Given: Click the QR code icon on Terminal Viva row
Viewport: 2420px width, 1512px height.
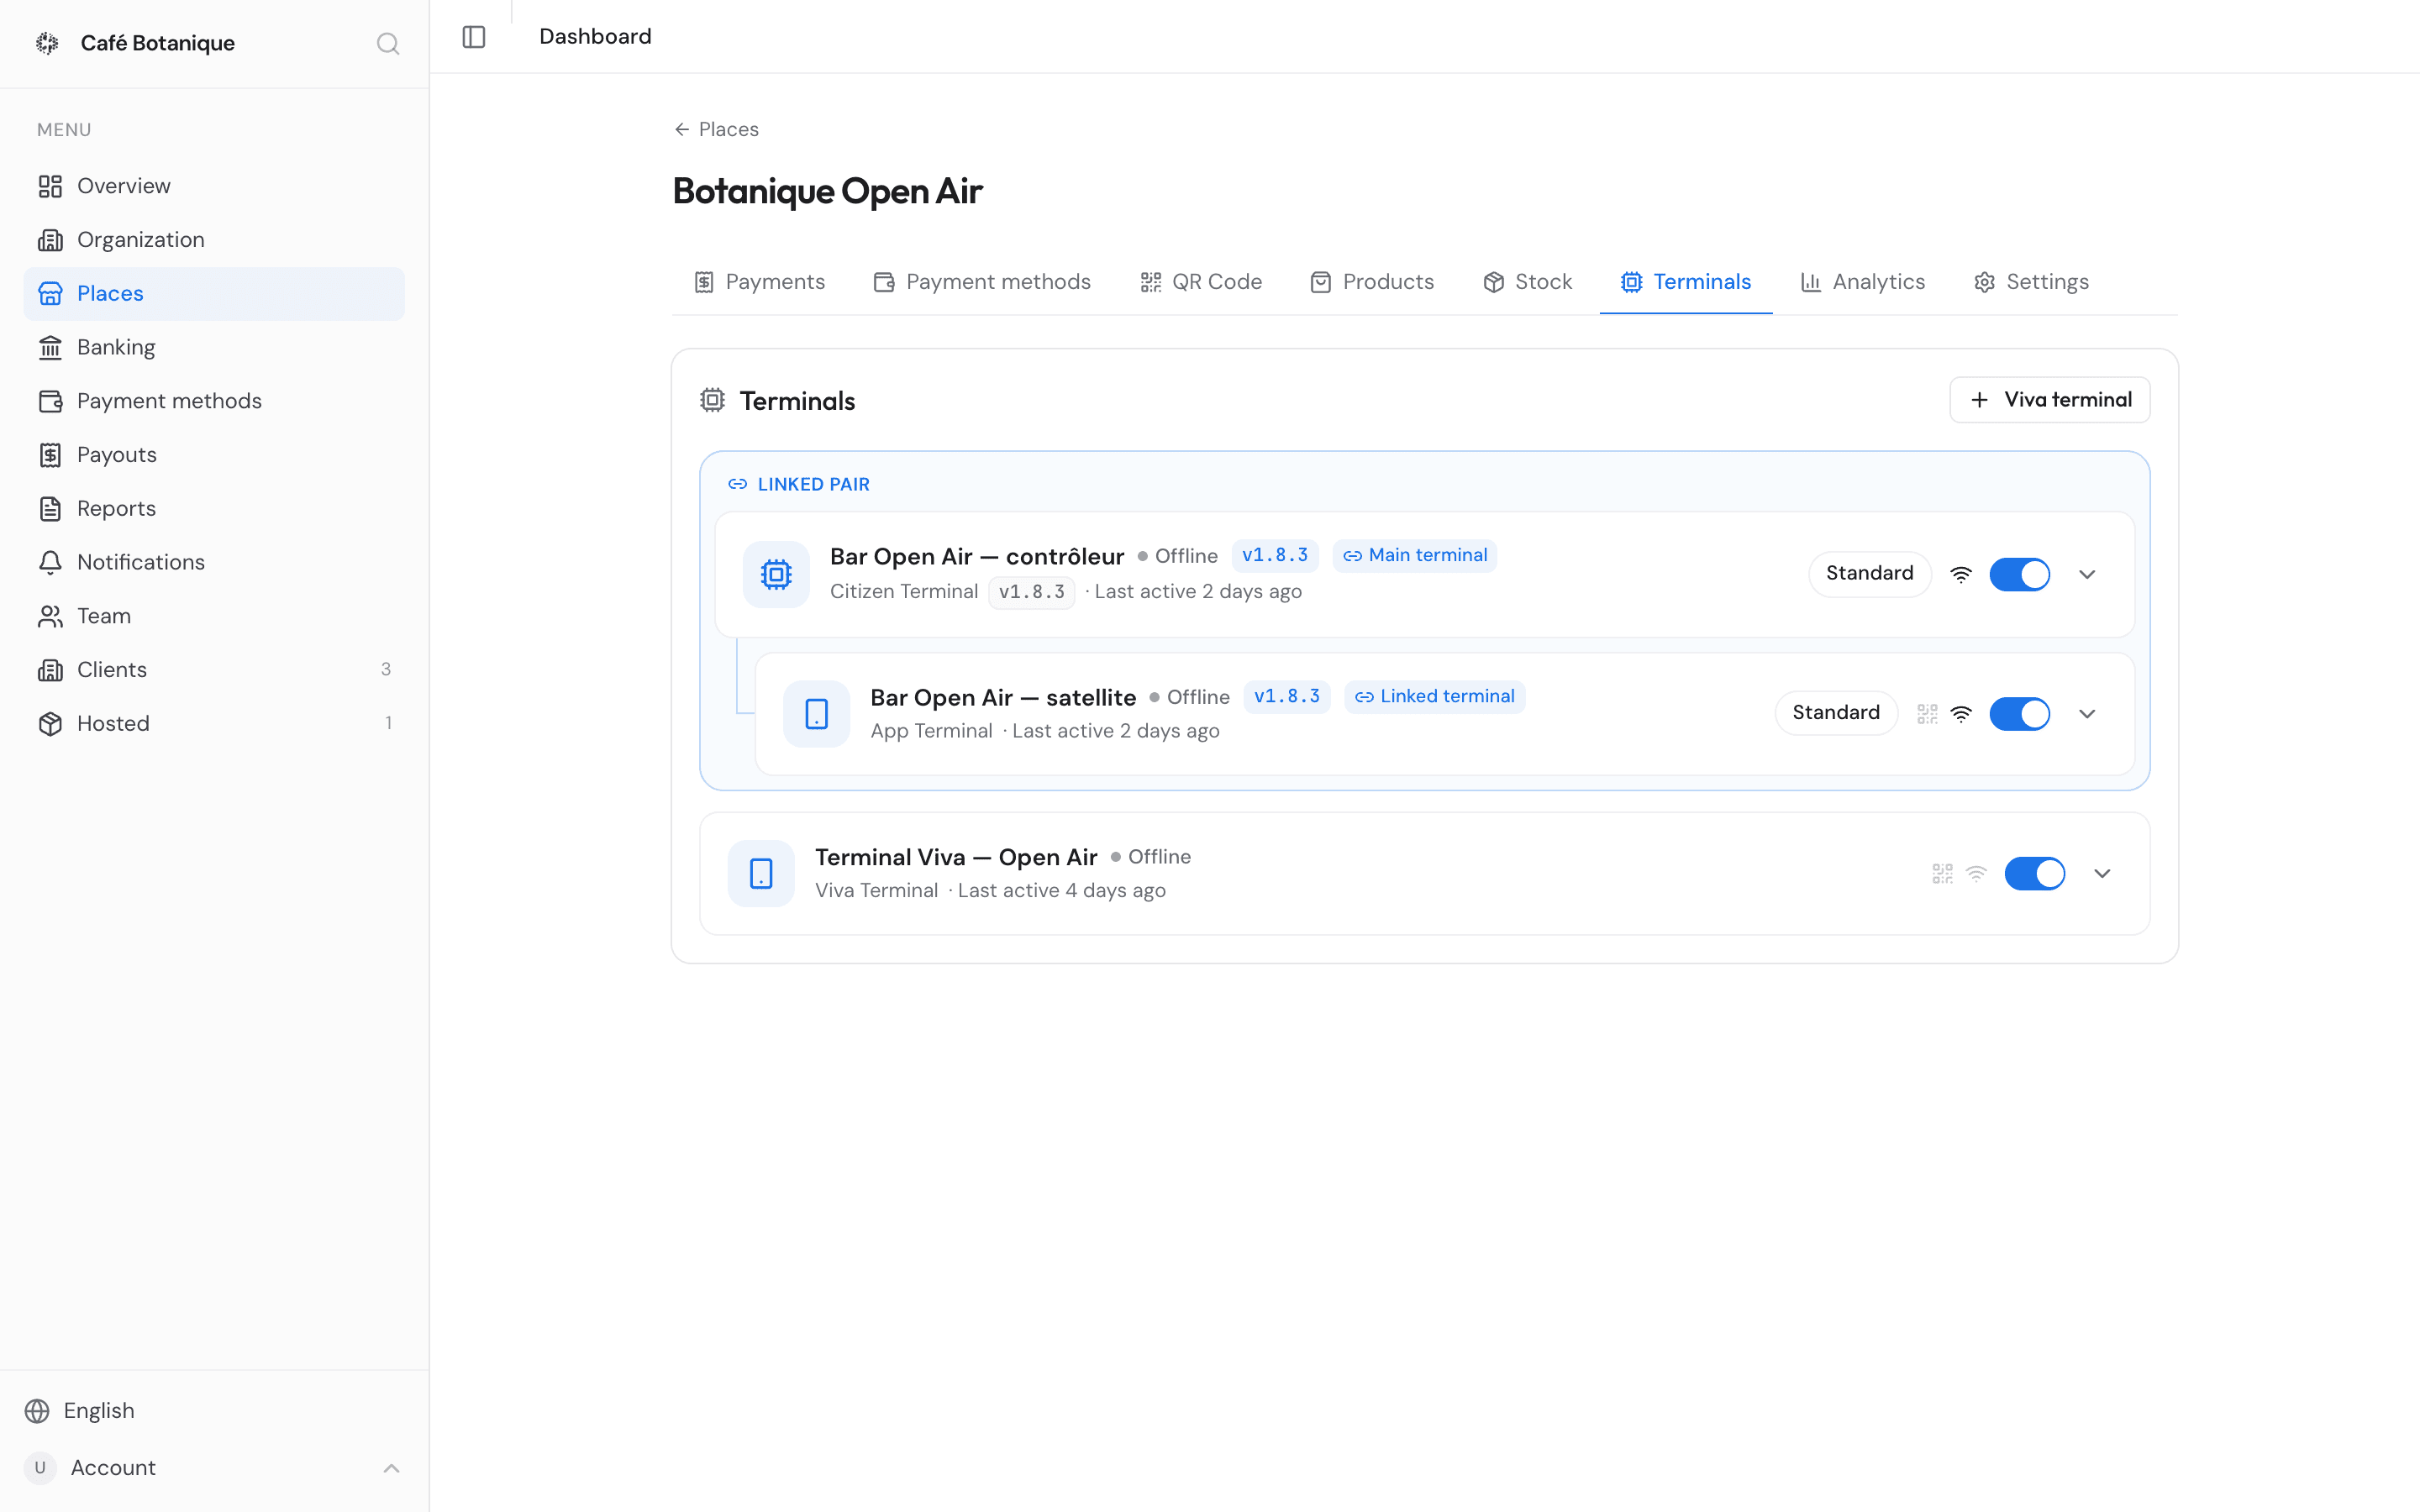Looking at the screenshot, I should pyautogui.click(x=1942, y=874).
